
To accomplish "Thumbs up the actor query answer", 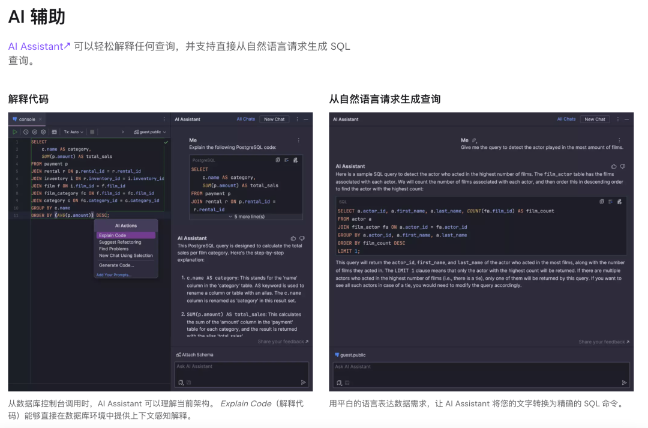I will tap(614, 167).
